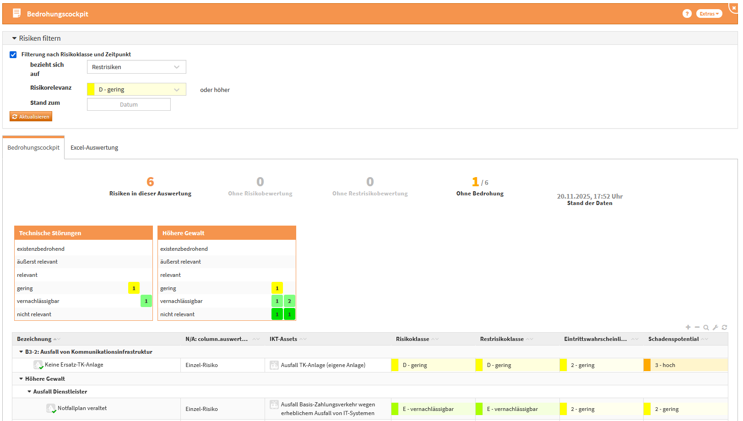Viewport: 743px width, 421px height.
Task: Click risk icon beside Keine Ersatz-TK-Anlage
Action: click(38, 365)
